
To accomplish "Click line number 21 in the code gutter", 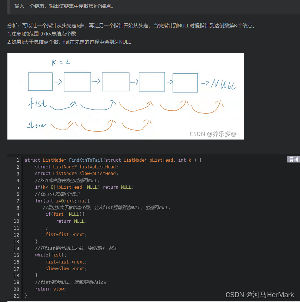I will [16, 296].
